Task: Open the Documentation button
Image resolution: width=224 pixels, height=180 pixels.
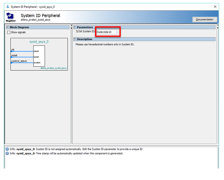Action: pos(205,19)
